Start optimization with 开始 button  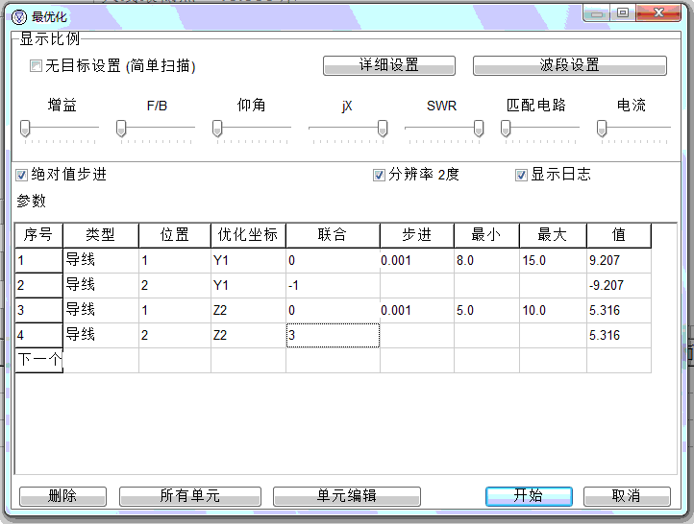coord(529,496)
